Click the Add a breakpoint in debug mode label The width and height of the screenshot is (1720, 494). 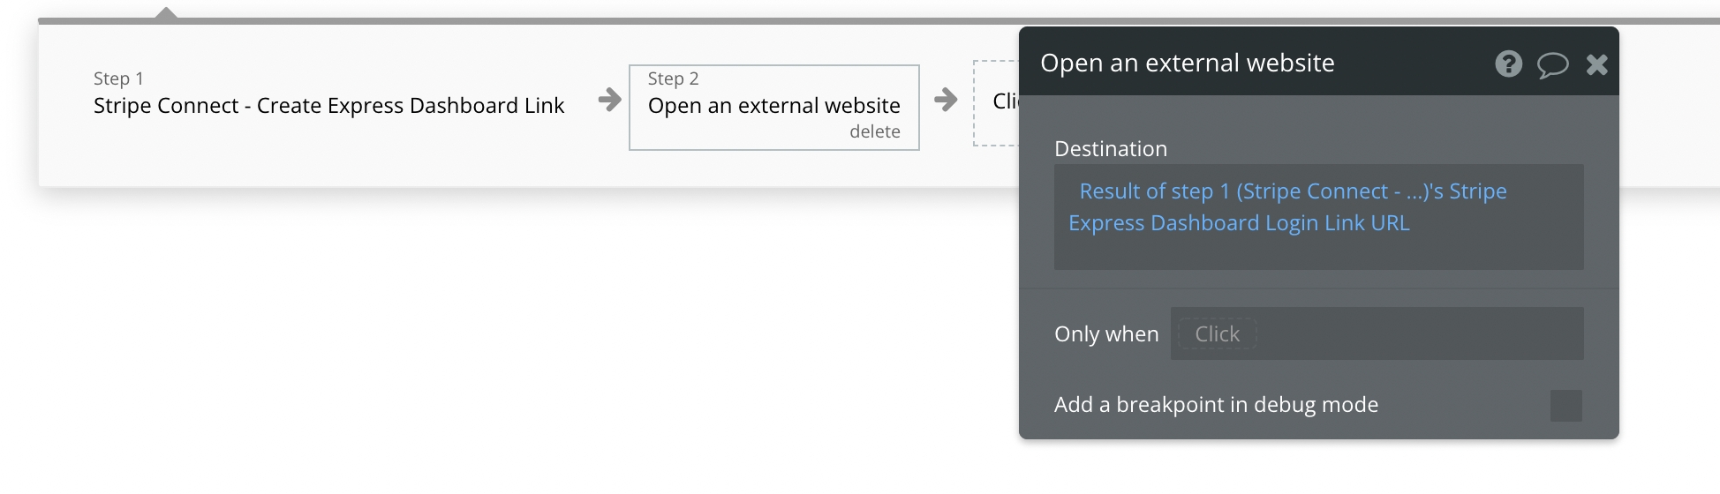(x=1216, y=405)
